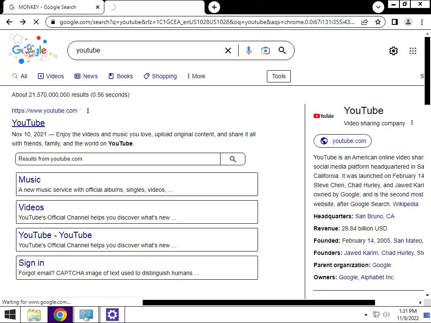Image resolution: width=431 pixels, height=323 pixels.
Task: Switch to the News search tab
Action: click(x=86, y=76)
